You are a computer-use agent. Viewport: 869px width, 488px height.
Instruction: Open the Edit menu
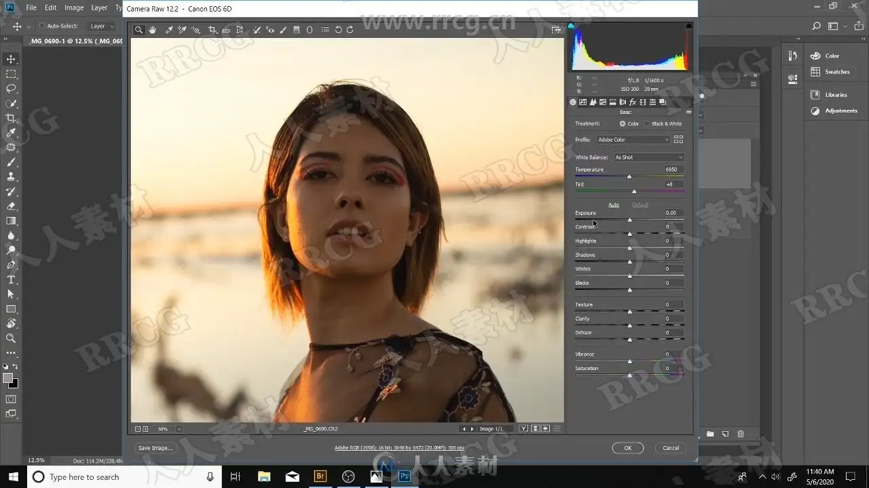tap(51, 7)
